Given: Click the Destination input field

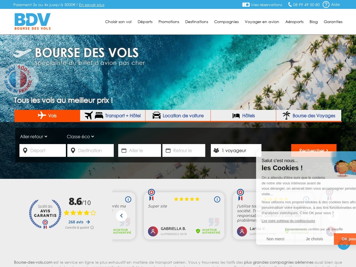Looking at the screenshot, I should coord(90,150).
